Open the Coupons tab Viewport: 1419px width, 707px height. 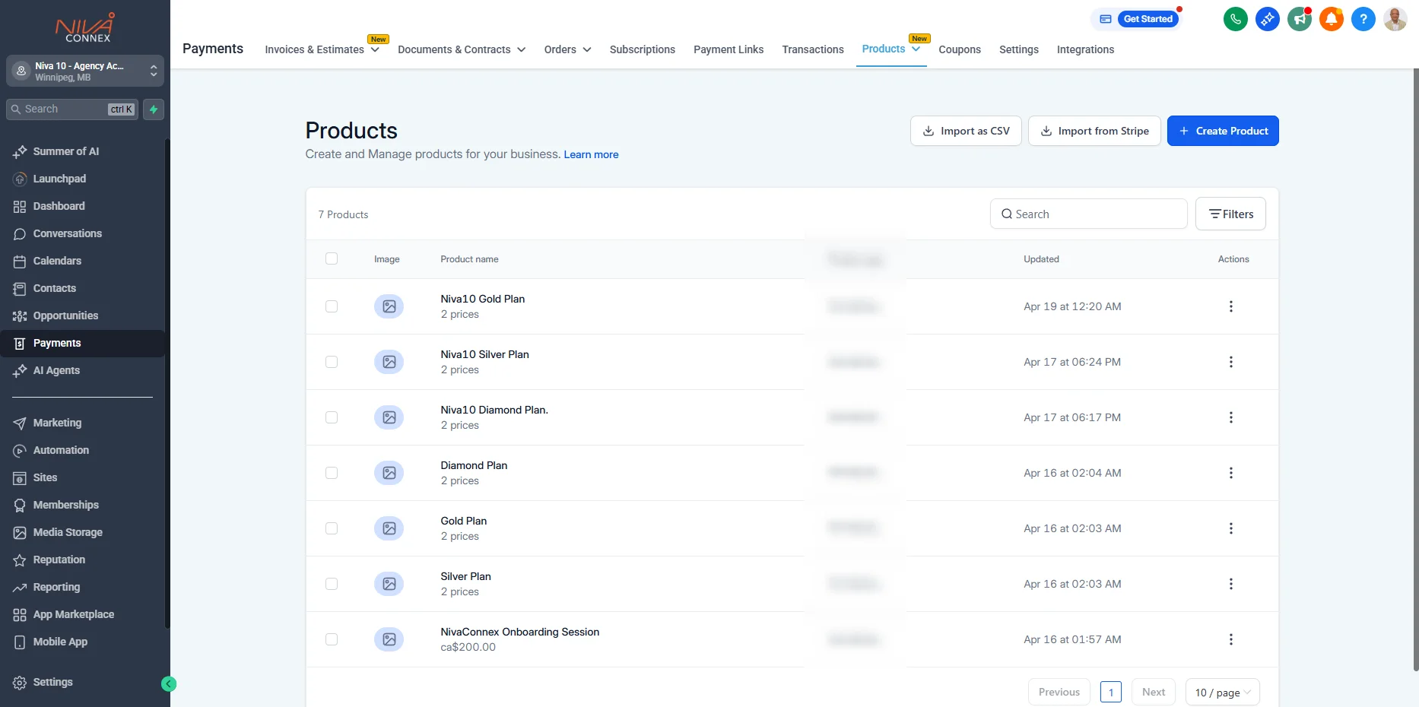[960, 49]
